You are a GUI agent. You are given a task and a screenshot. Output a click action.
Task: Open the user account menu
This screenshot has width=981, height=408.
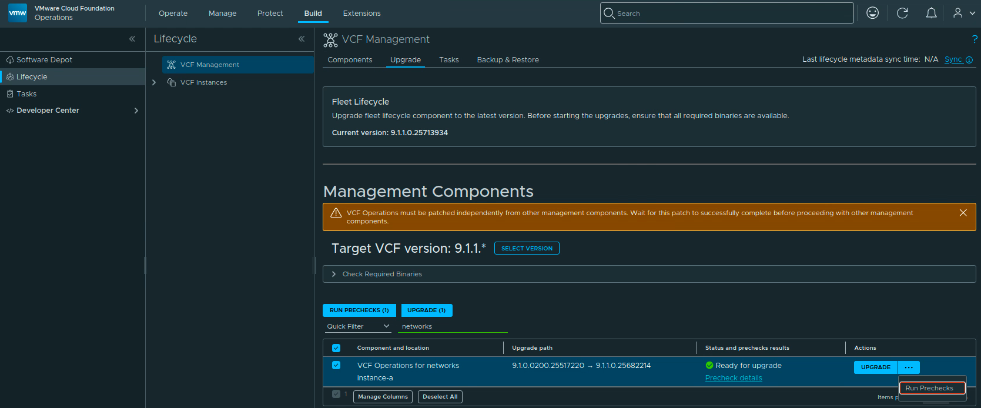(x=964, y=13)
